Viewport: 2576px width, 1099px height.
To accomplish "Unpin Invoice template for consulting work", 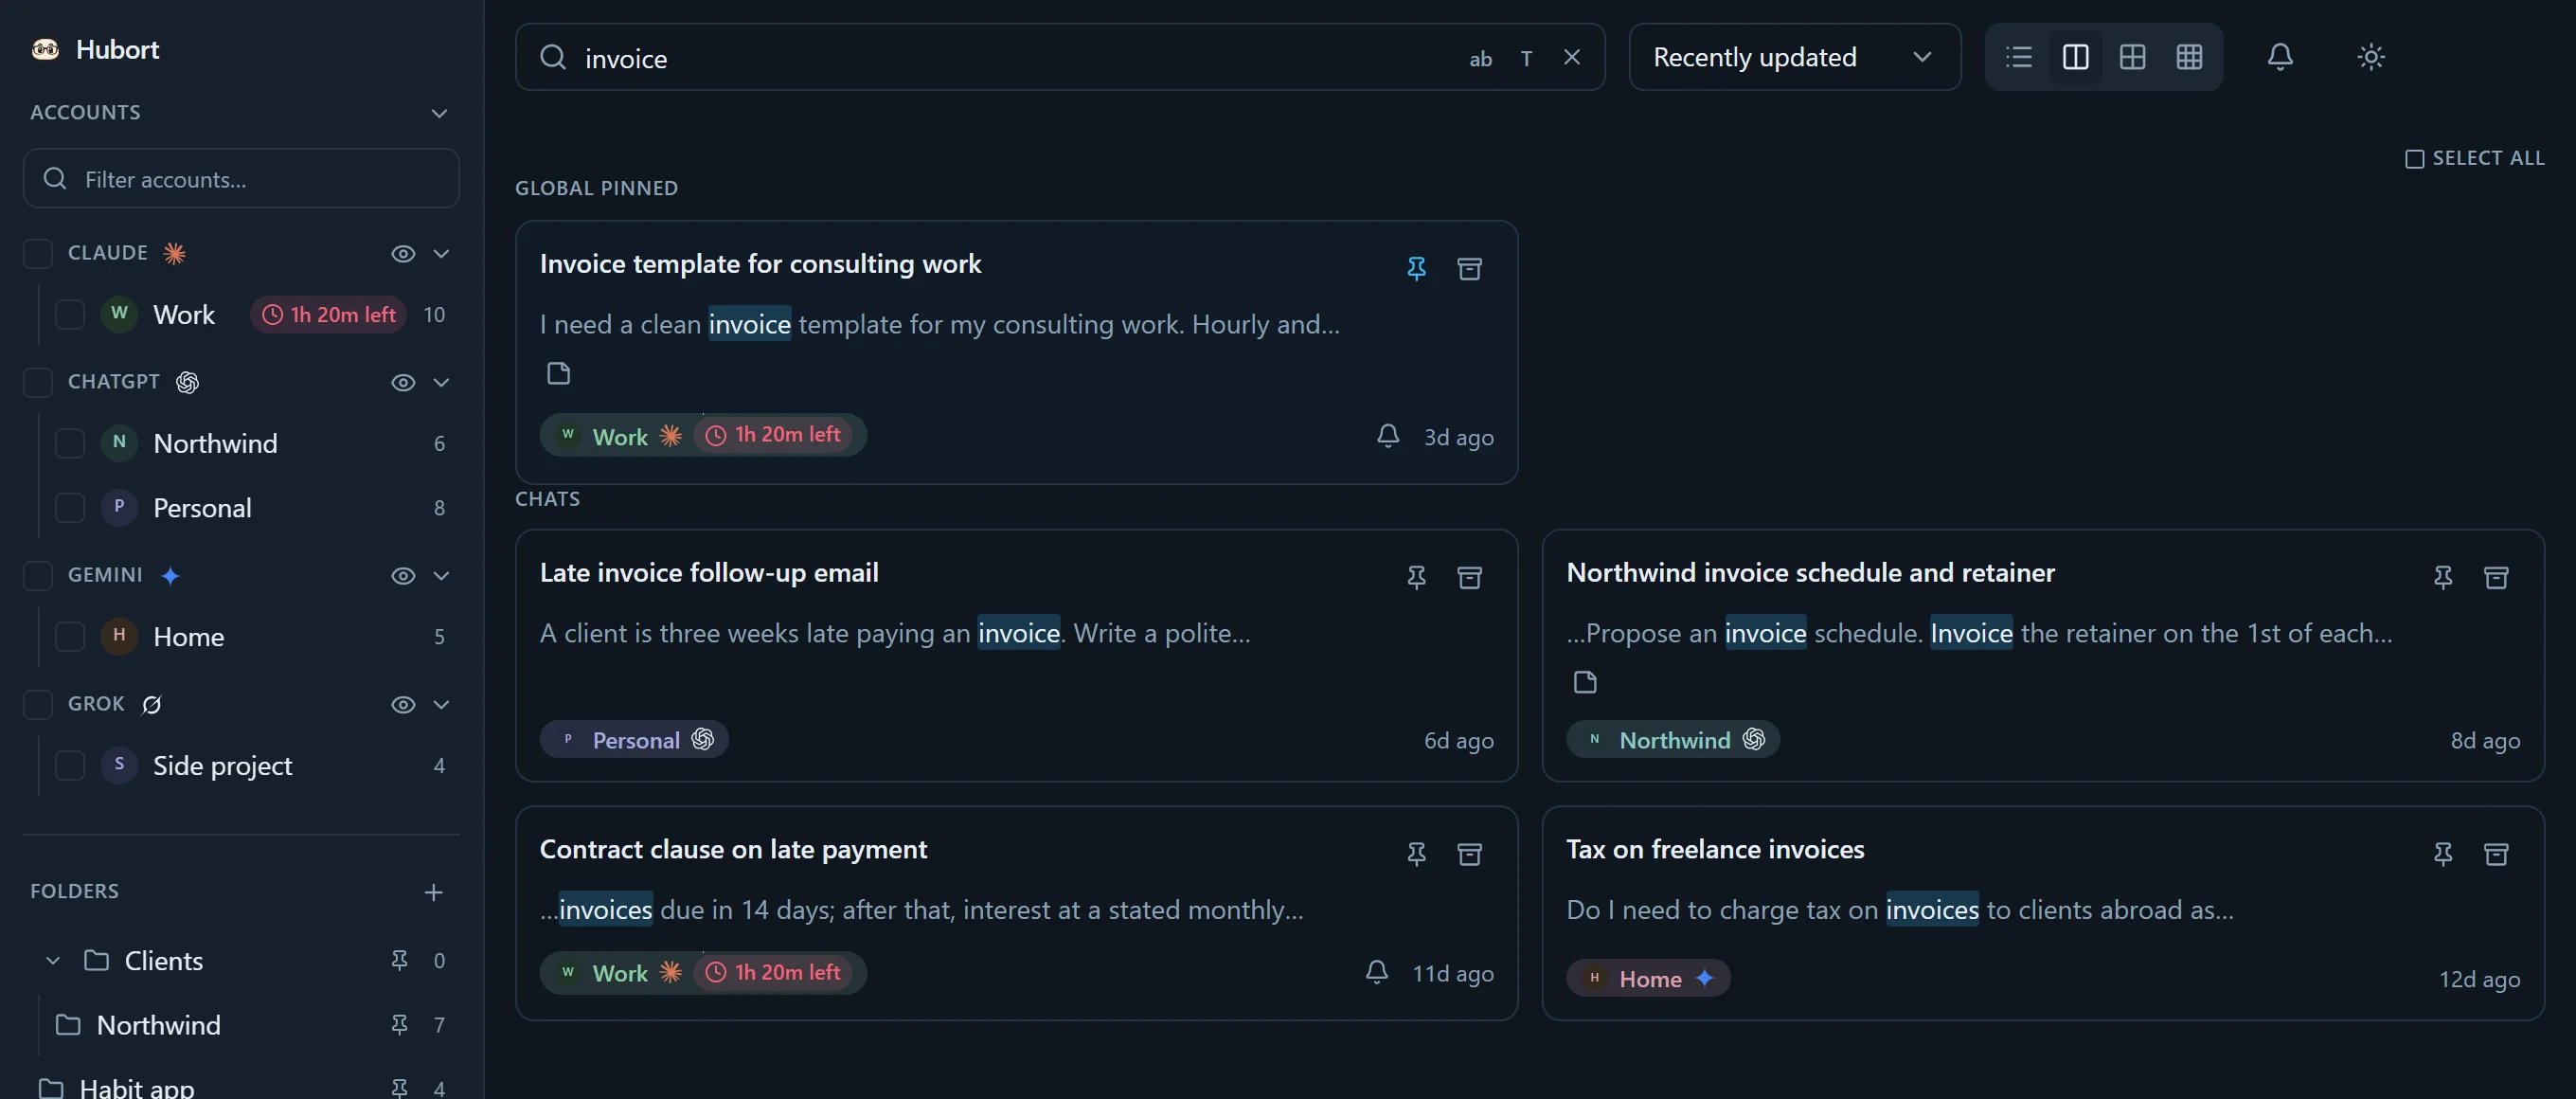I will [1416, 268].
